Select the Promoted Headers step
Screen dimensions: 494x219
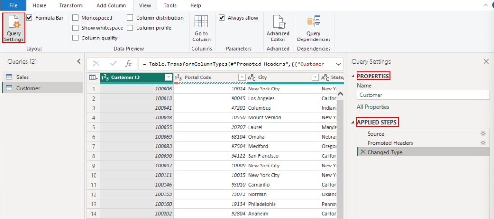coord(424,142)
